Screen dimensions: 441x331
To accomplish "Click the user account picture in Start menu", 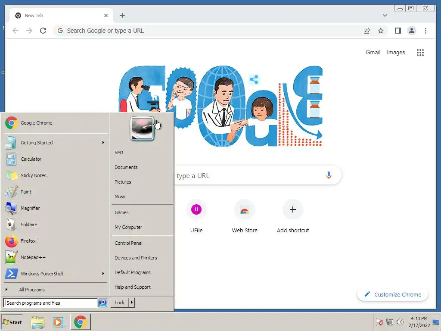I will coord(142,128).
